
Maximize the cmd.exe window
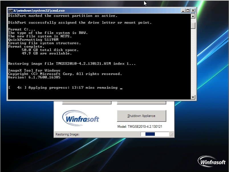188,11
